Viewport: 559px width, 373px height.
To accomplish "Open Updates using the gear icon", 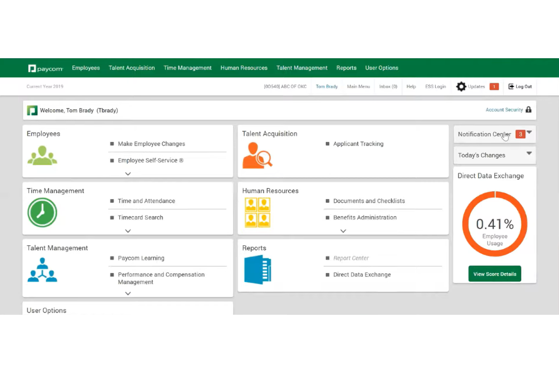I will pos(461,86).
